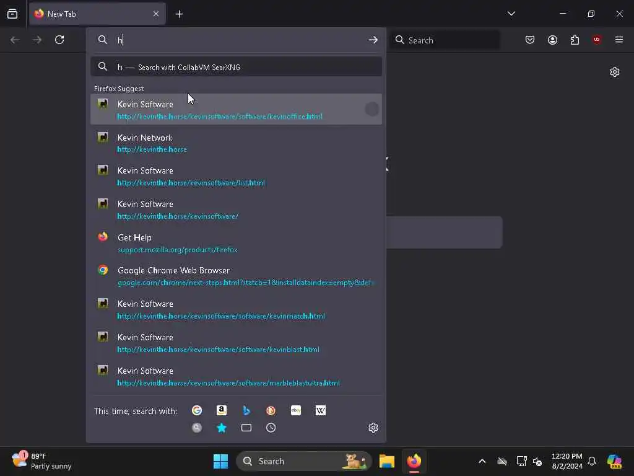Open a new tab with plus button

(179, 14)
